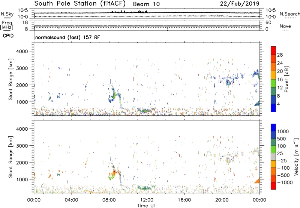Select the red bottom segment of Velocity colorbar
Viewport: 300px width, 208px height.
point(273,186)
